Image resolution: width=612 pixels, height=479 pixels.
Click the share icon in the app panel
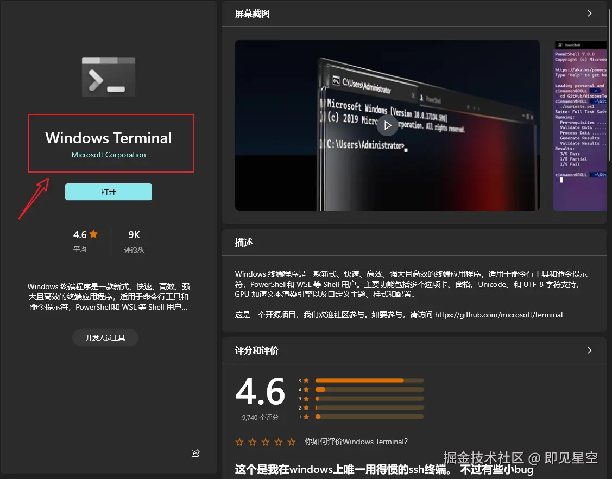click(x=195, y=452)
